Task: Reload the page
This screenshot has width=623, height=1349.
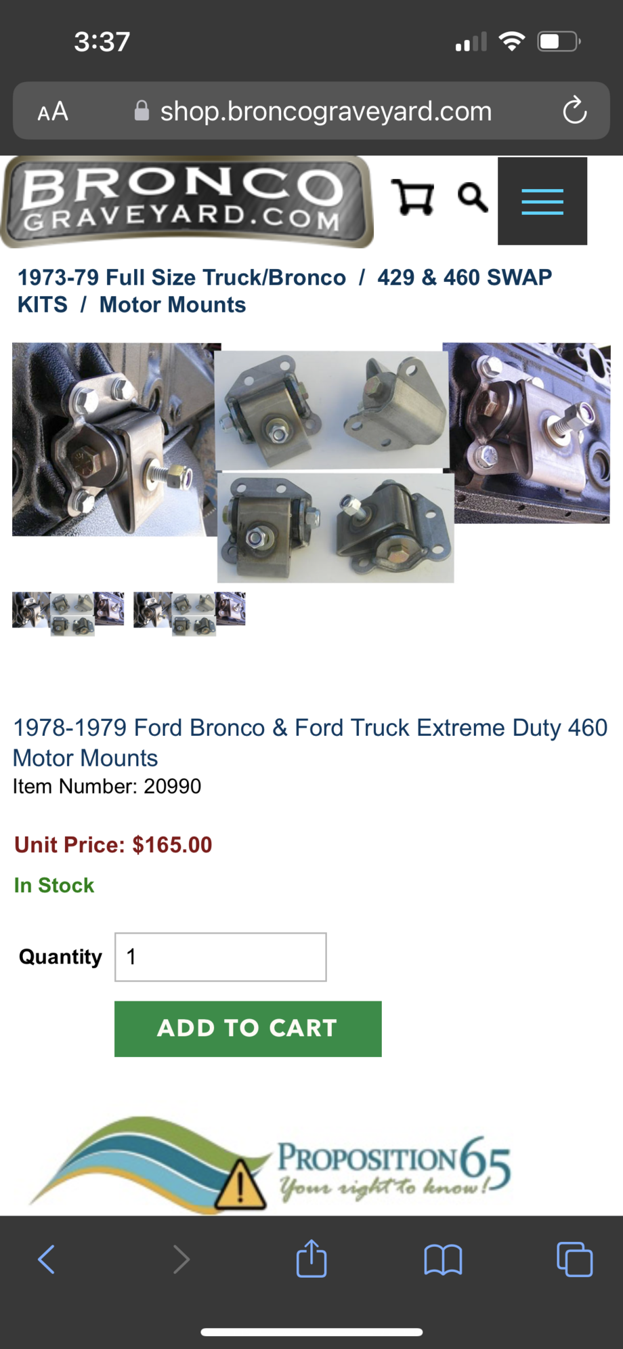Action: click(574, 110)
